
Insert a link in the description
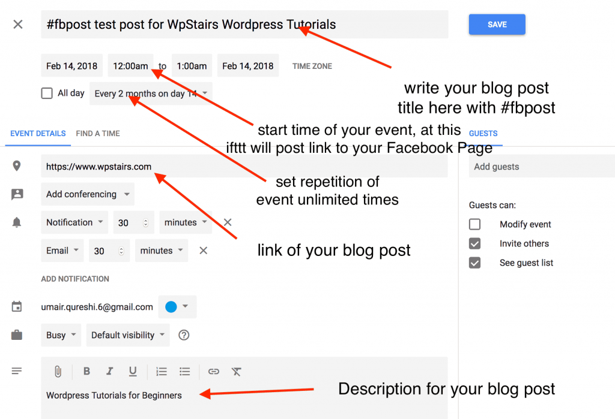(213, 371)
